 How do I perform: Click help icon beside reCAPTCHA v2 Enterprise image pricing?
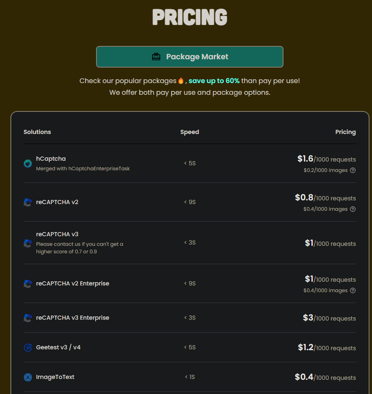tap(353, 290)
